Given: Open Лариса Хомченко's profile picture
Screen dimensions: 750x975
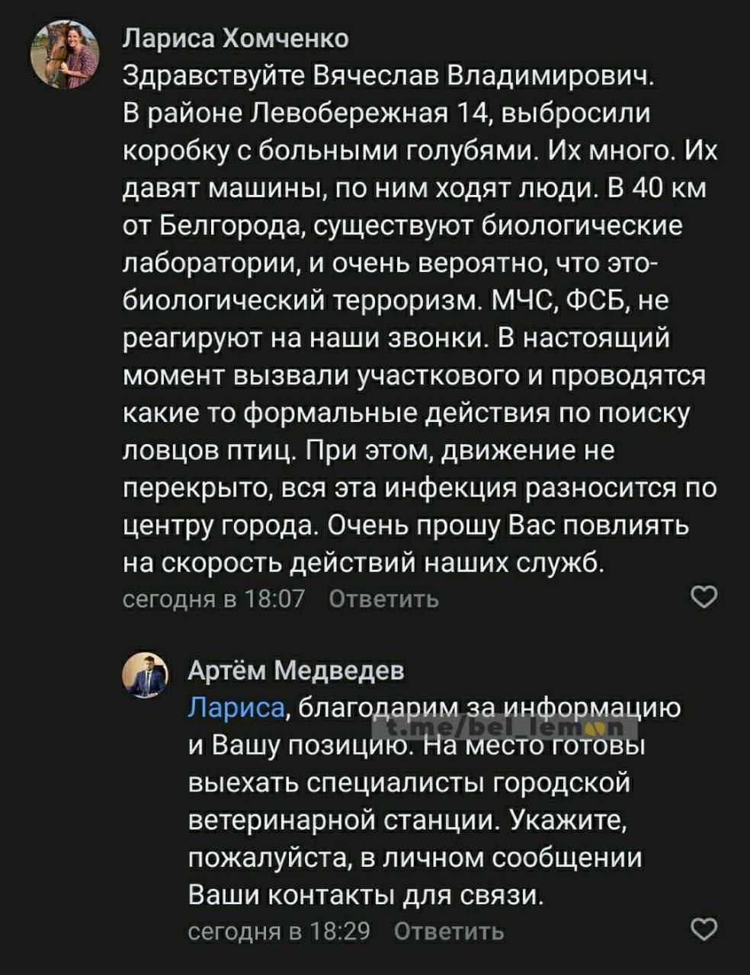Looking at the screenshot, I should 65,54.
